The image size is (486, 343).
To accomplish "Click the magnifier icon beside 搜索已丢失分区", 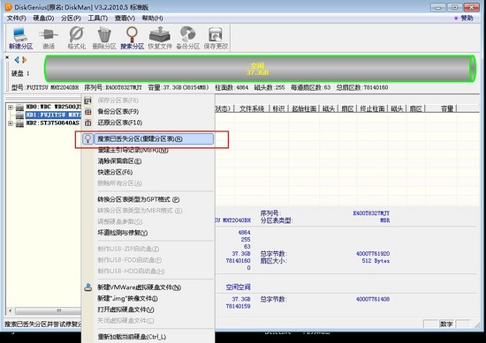I will point(88,138).
